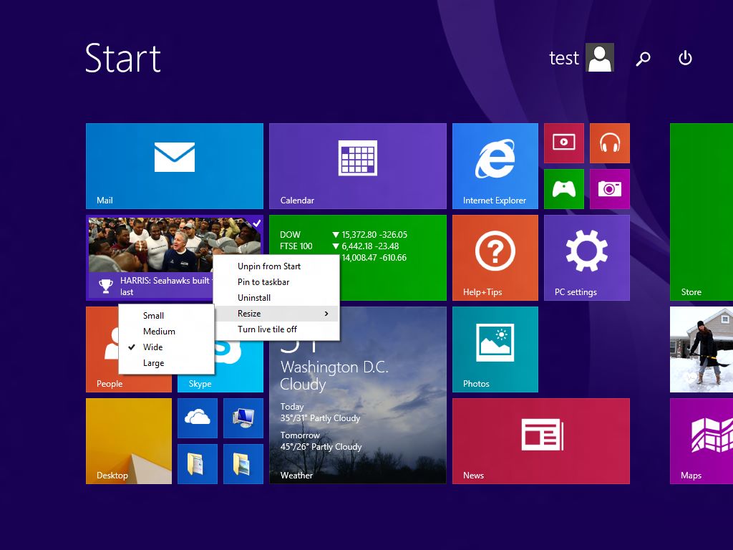Open the Pictures folder tile
The height and width of the screenshot is (550, 733).
pos(243,464)
